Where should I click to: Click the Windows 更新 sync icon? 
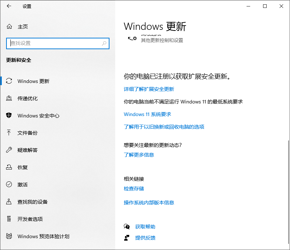click(9, 81)
